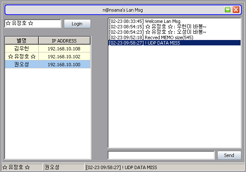Focus the nickname input field beside Login
Viewport: 246px width, 172px height.
[x=33, y=23]
